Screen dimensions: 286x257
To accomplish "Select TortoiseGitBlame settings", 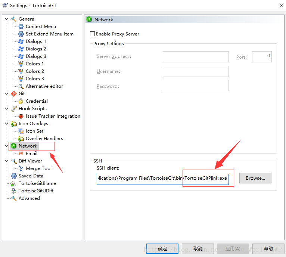I will [37, 183].
